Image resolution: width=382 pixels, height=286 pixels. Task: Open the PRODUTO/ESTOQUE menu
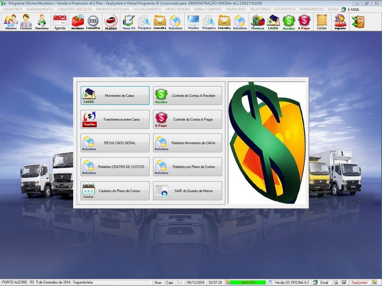pyautogui.click(x=113, y=9)
